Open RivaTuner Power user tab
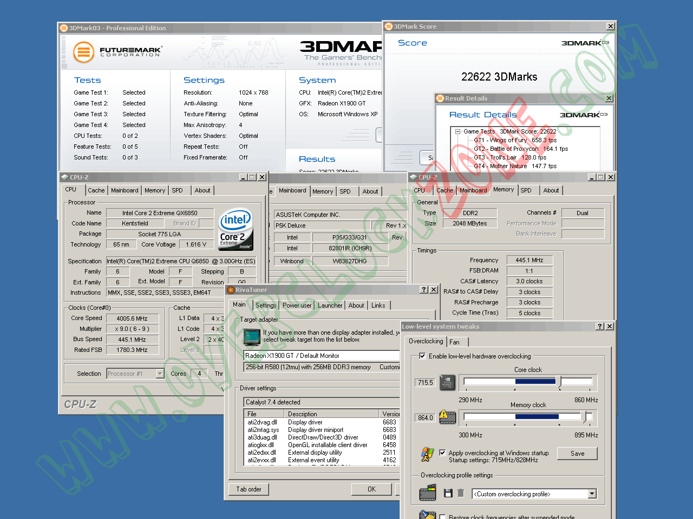Image resolution: width=693 pixels, height=519 pixels. click(297, 305)
